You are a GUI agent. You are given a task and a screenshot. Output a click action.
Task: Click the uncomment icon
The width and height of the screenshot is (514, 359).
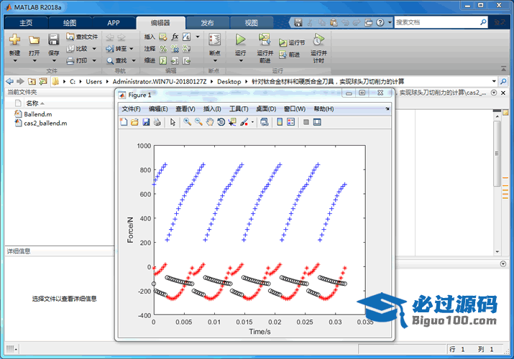pos(175,49)
